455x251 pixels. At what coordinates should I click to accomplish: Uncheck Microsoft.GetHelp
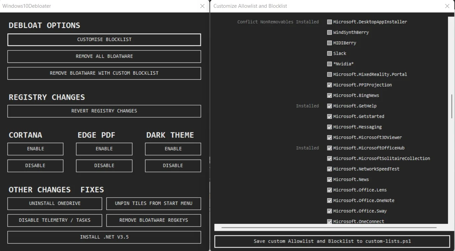[x=329, y=106]
